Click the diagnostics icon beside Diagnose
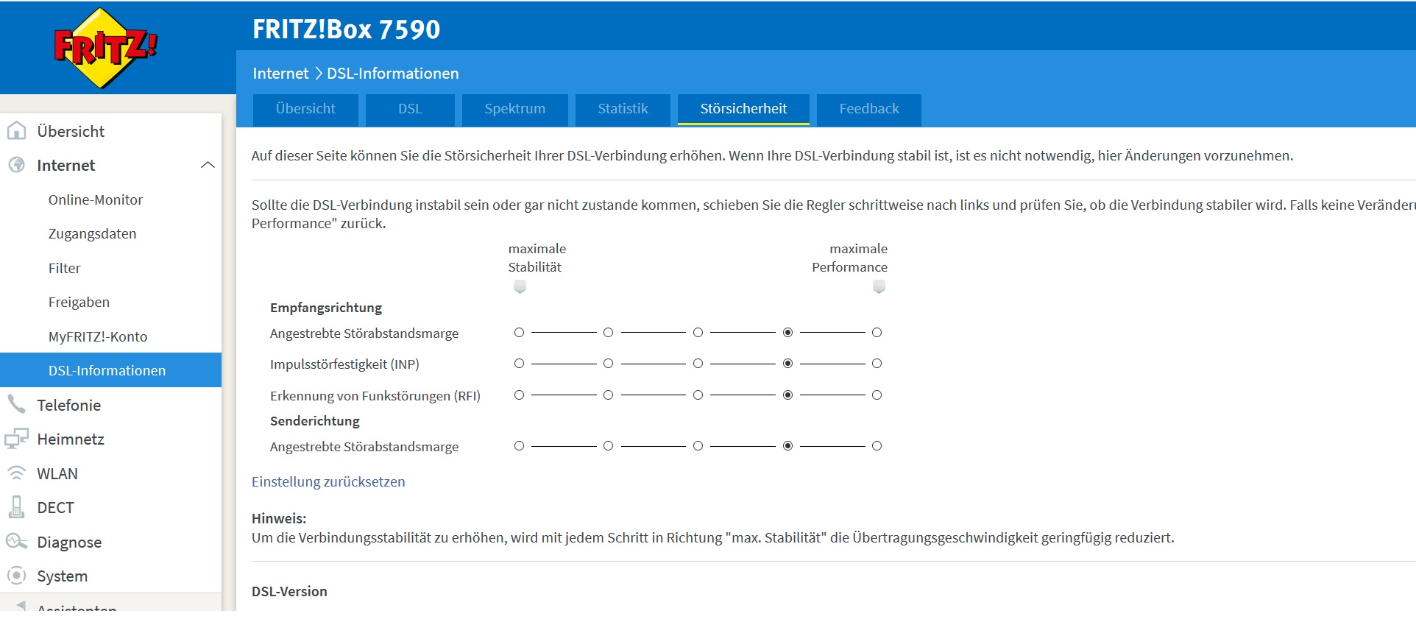 [x=16, y=542]
